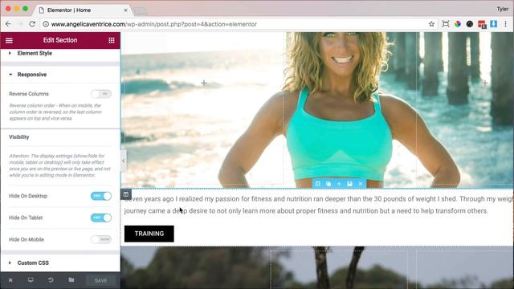The image size is (514, 289).
Task: Click the paragraph starting 'Seven years ago'
Action: (x=318, y=205)
